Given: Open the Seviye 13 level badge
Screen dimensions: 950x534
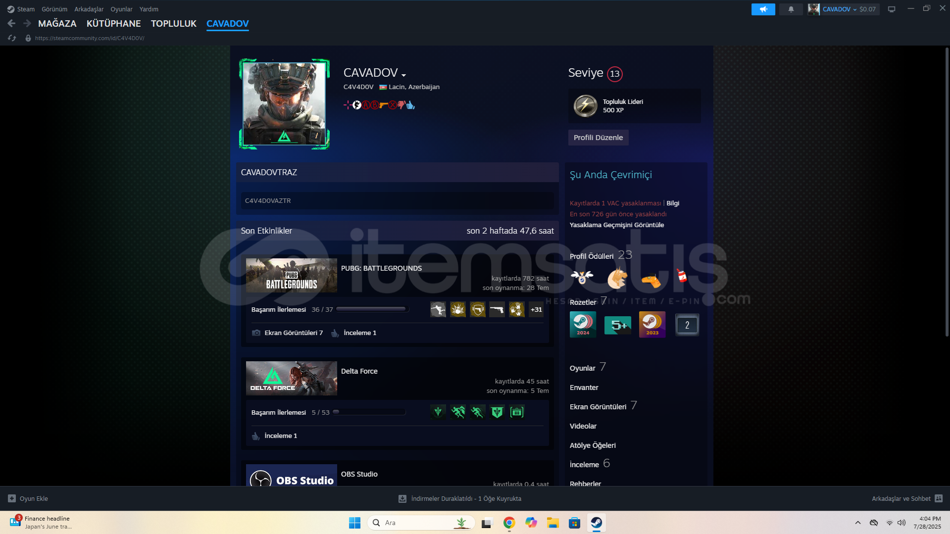Looking at the screenshot, I should point(614,74).
